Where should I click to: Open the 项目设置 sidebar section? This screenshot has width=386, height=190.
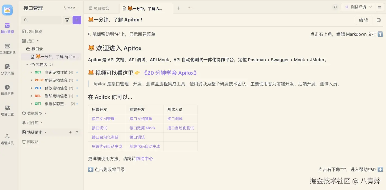click(7, 111)
